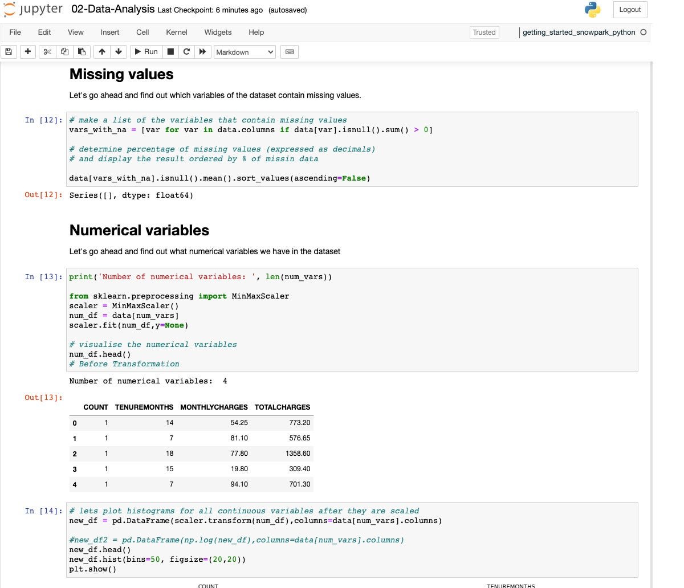684x588 pixels.
Task: Open the Widgets menu
Action: 218,32
